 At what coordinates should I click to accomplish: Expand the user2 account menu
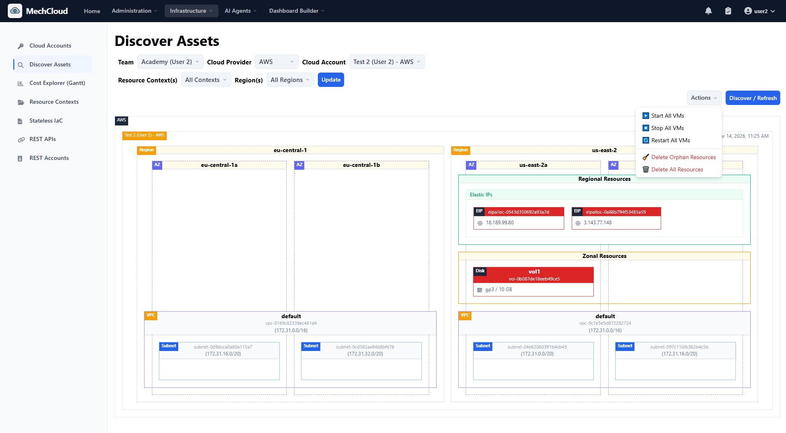pos(759,11)
